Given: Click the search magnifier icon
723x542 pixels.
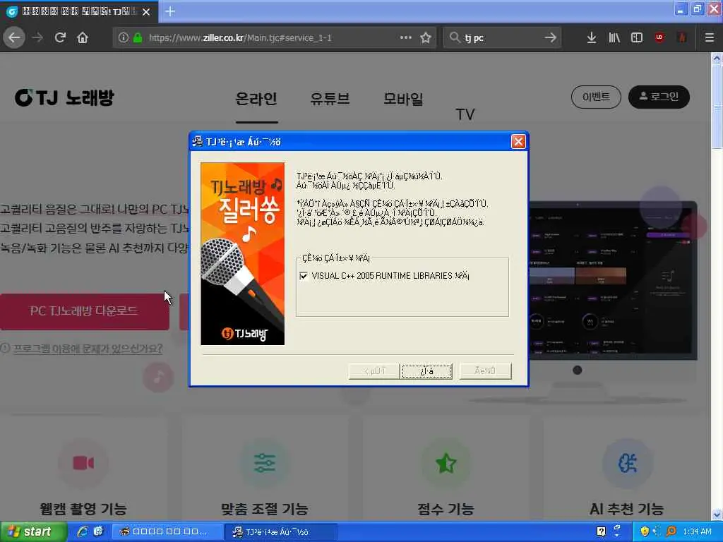Looking at the screenshot, I should coord(455,37).
